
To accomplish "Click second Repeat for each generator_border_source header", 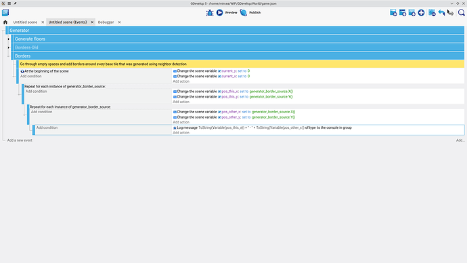I will (x=70, y=106).
